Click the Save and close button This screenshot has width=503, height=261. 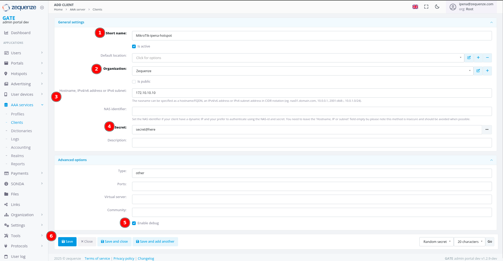coord(114,242)
